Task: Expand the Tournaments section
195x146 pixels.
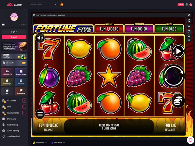Action: pos(24,113)
